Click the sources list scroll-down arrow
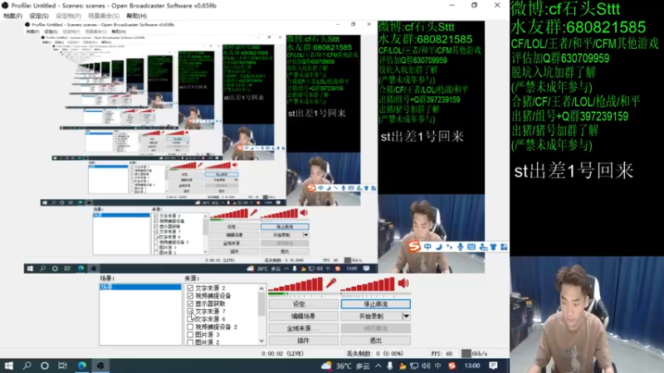The image size is (664, 373). (x=261, y=341)
